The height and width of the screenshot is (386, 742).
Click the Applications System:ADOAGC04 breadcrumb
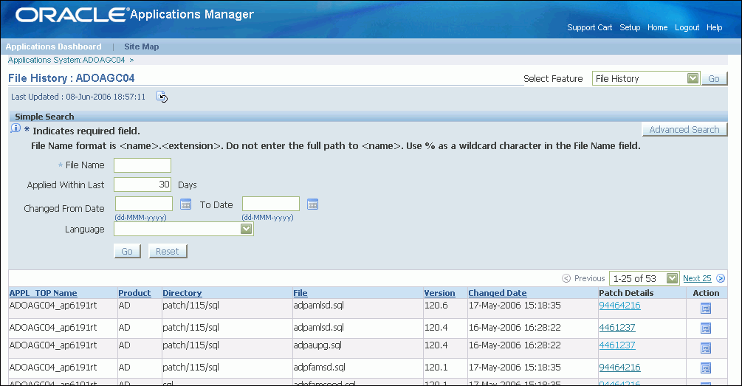(x=66, y=60)
